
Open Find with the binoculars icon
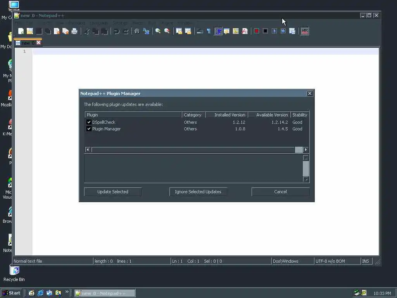coord(137,31)
